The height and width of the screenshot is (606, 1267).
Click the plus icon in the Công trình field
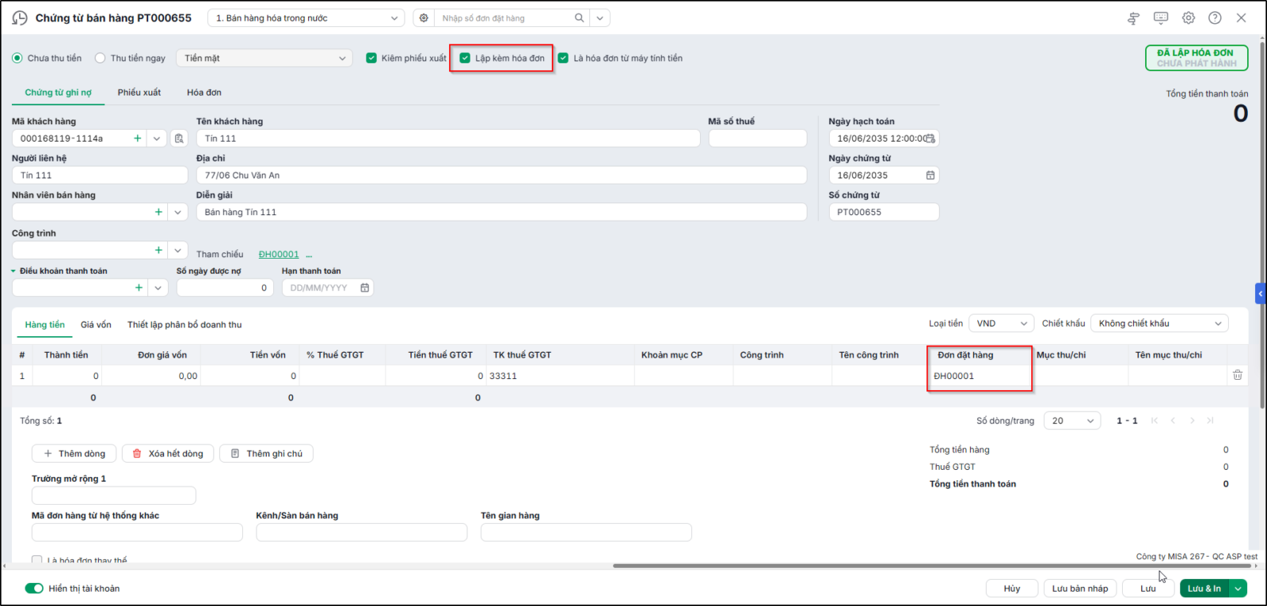(x=158, y=250)
